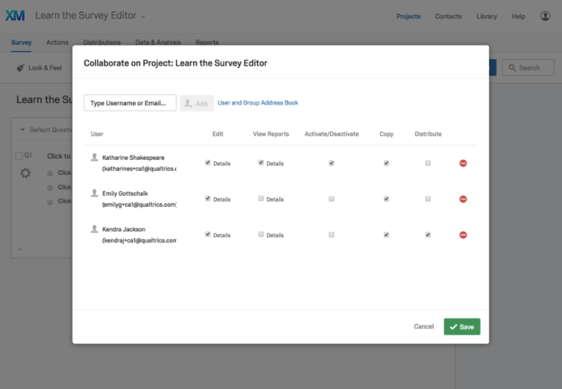Switch to Data & Analysis tab
This screenshot has height=389, width=562.
click(x=158, y=42)
